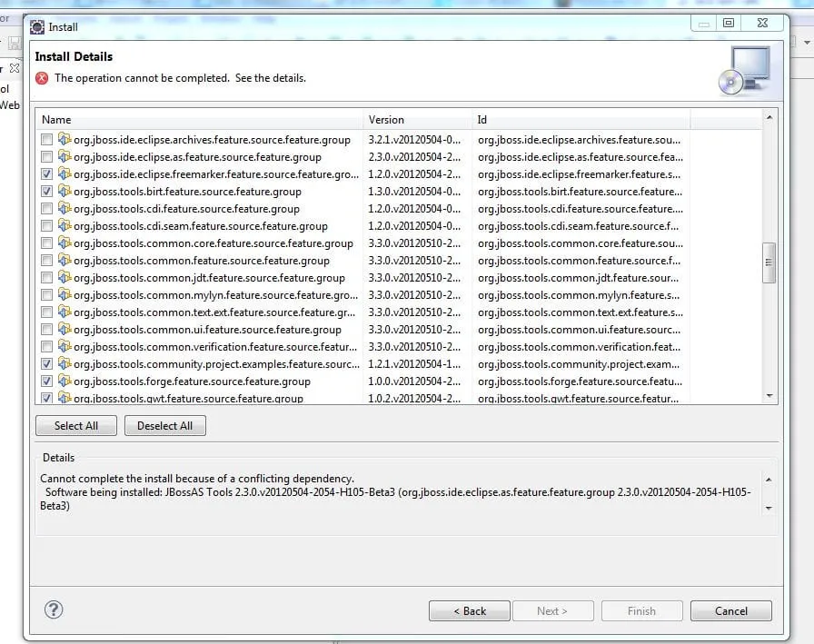Check the archives.feature.source.feature.group checkbox

46,140
